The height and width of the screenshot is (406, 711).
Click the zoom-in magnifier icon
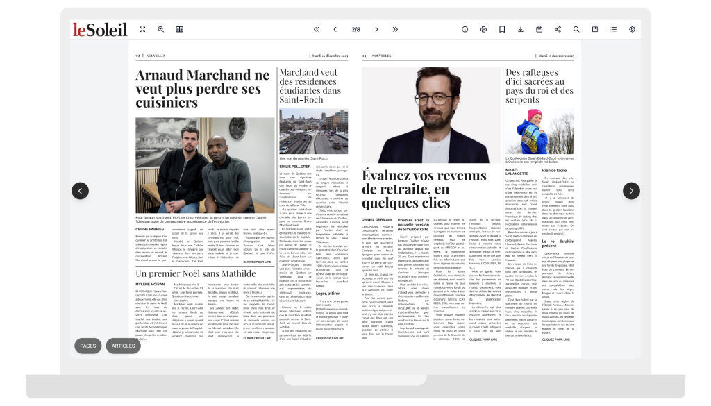pos(161,30)
